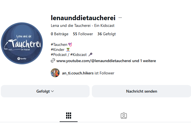Screen dimensions: 191x127
Task: View the 36 Gefolgt list
Action: (107, 34)
